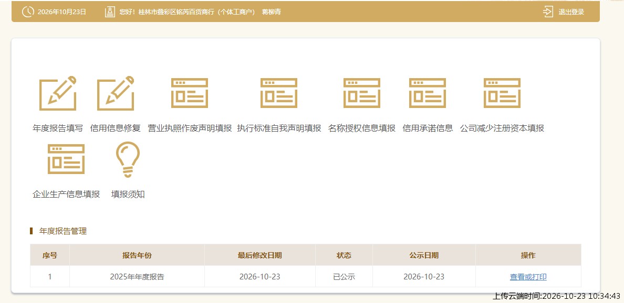Click the 最后修改日期 column header
The width and height of the screenshot is (624, 303).
click(260, 255)
